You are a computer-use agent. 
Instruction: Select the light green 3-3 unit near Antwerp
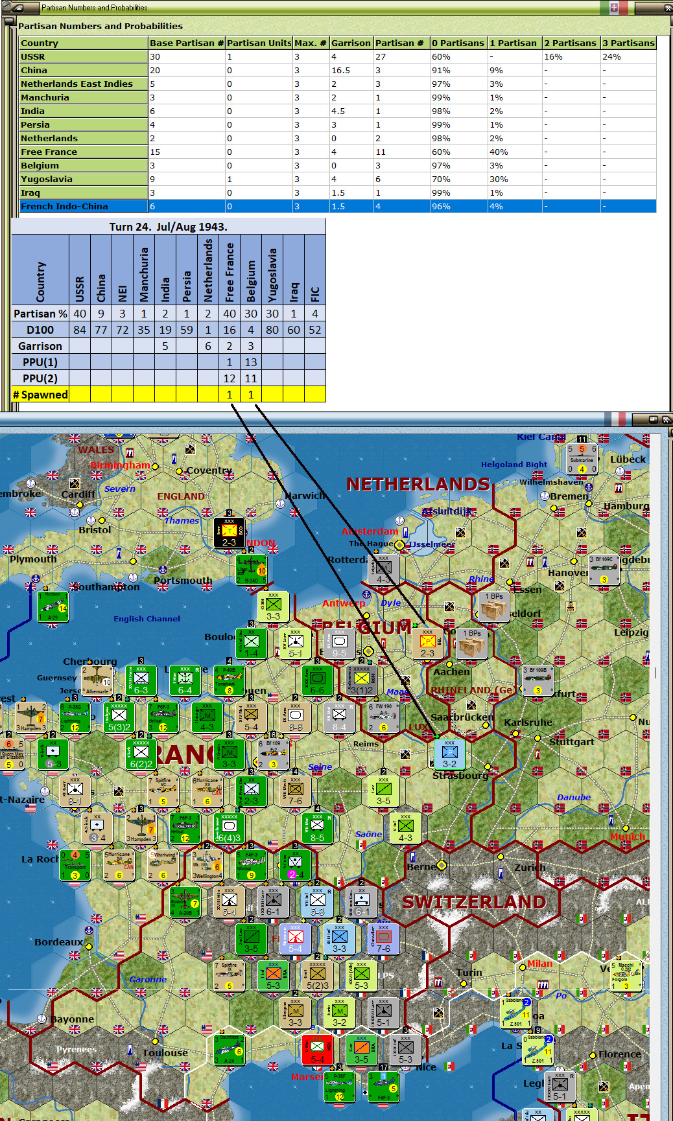(x=273, y=607)
